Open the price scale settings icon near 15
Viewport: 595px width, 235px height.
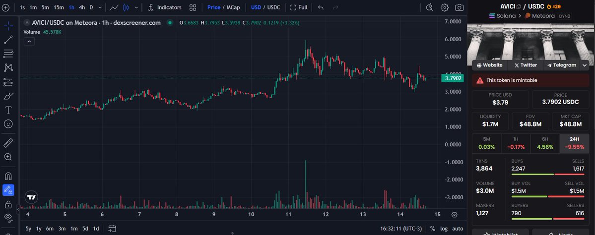tap(454, 215)
